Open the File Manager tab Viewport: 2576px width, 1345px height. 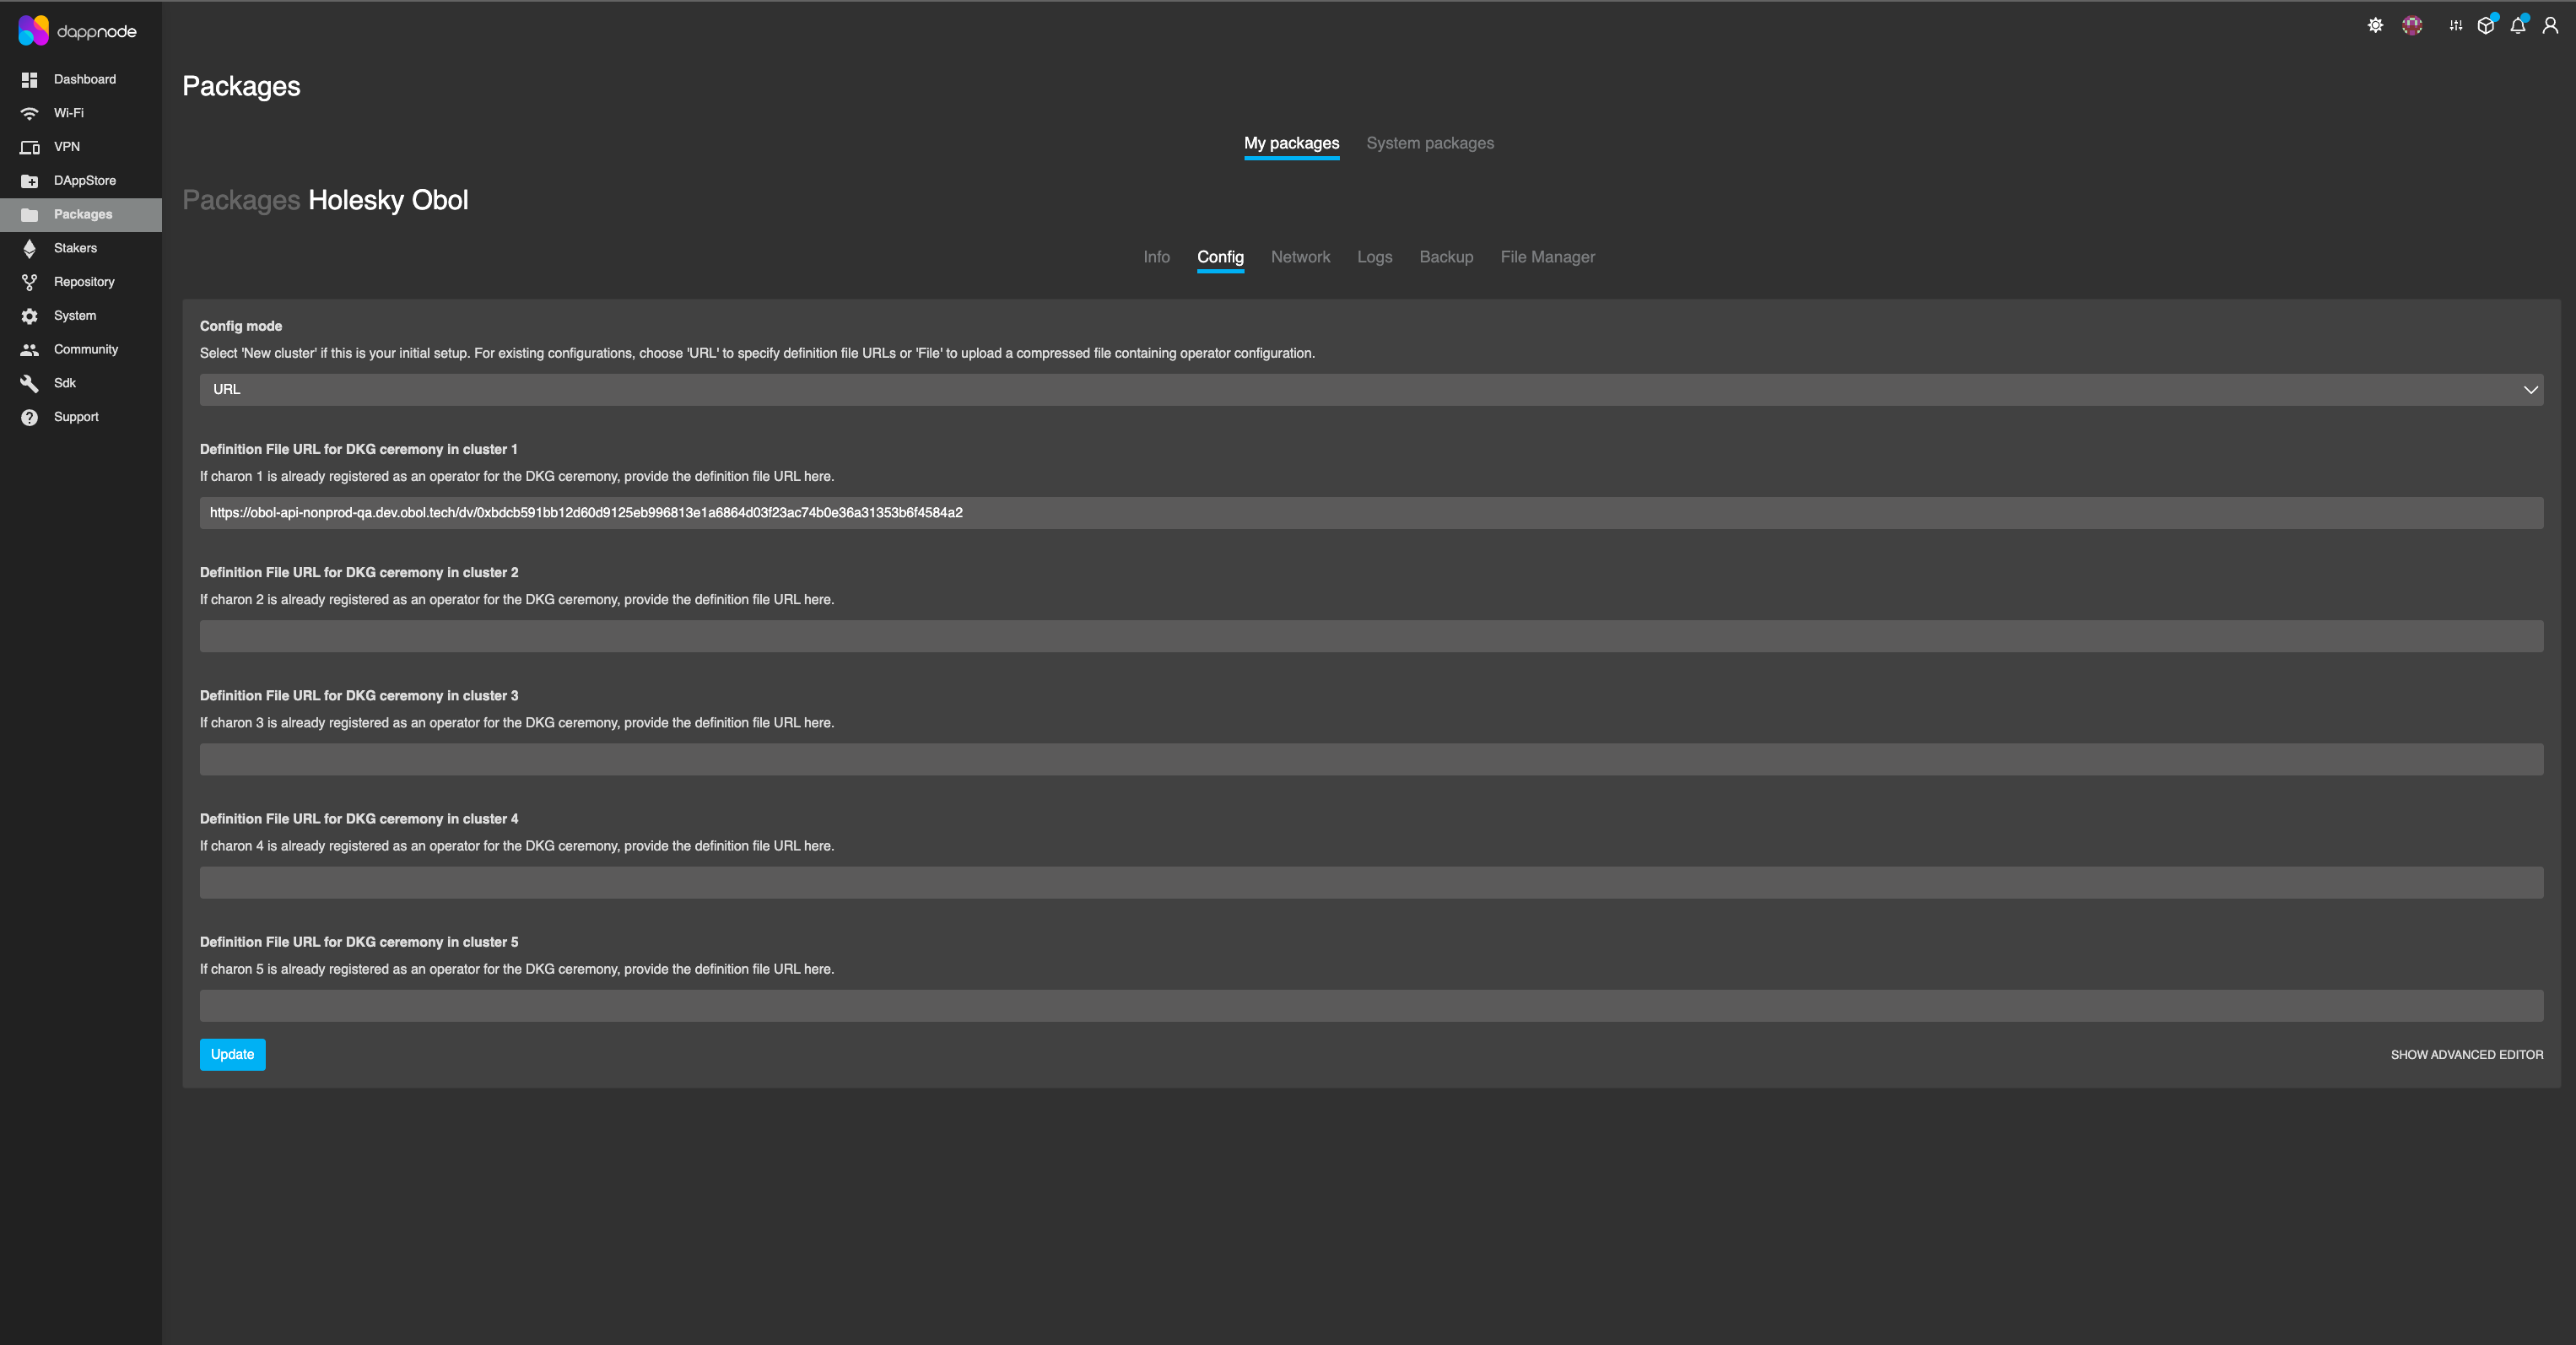point(1547,257)
